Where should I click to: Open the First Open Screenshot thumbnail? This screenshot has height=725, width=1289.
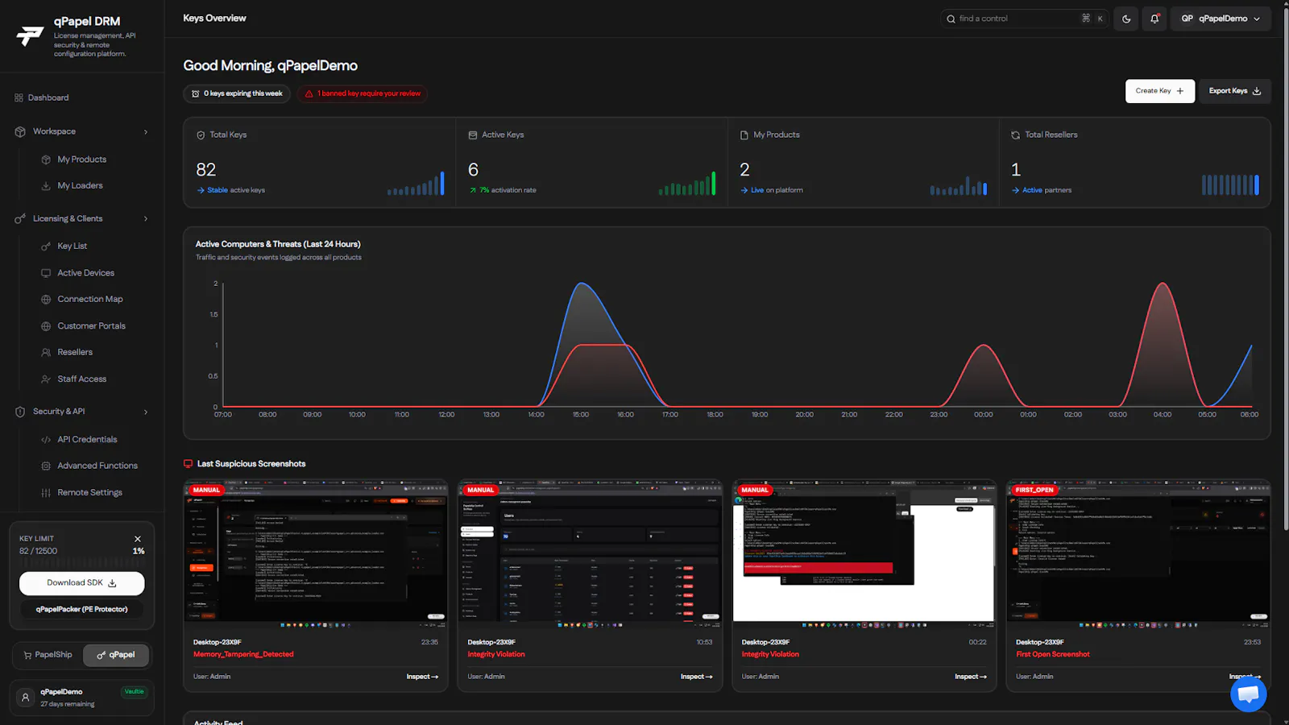click(1138, 555)
